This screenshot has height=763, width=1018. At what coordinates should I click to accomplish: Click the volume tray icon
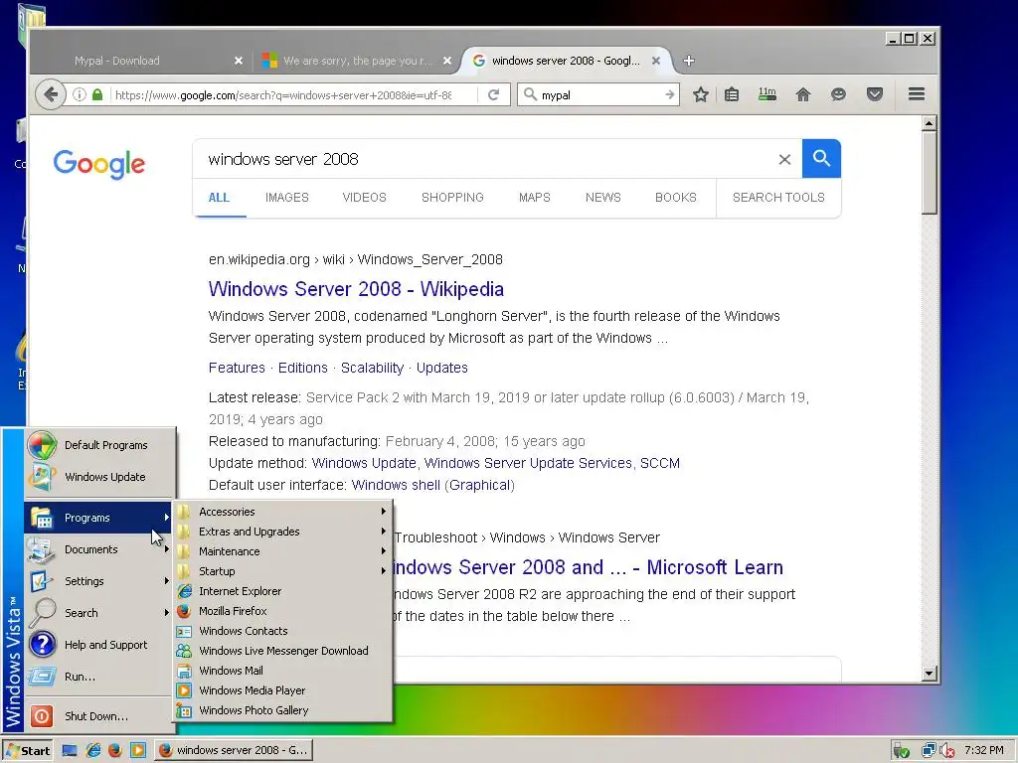[x=947, y=751]
